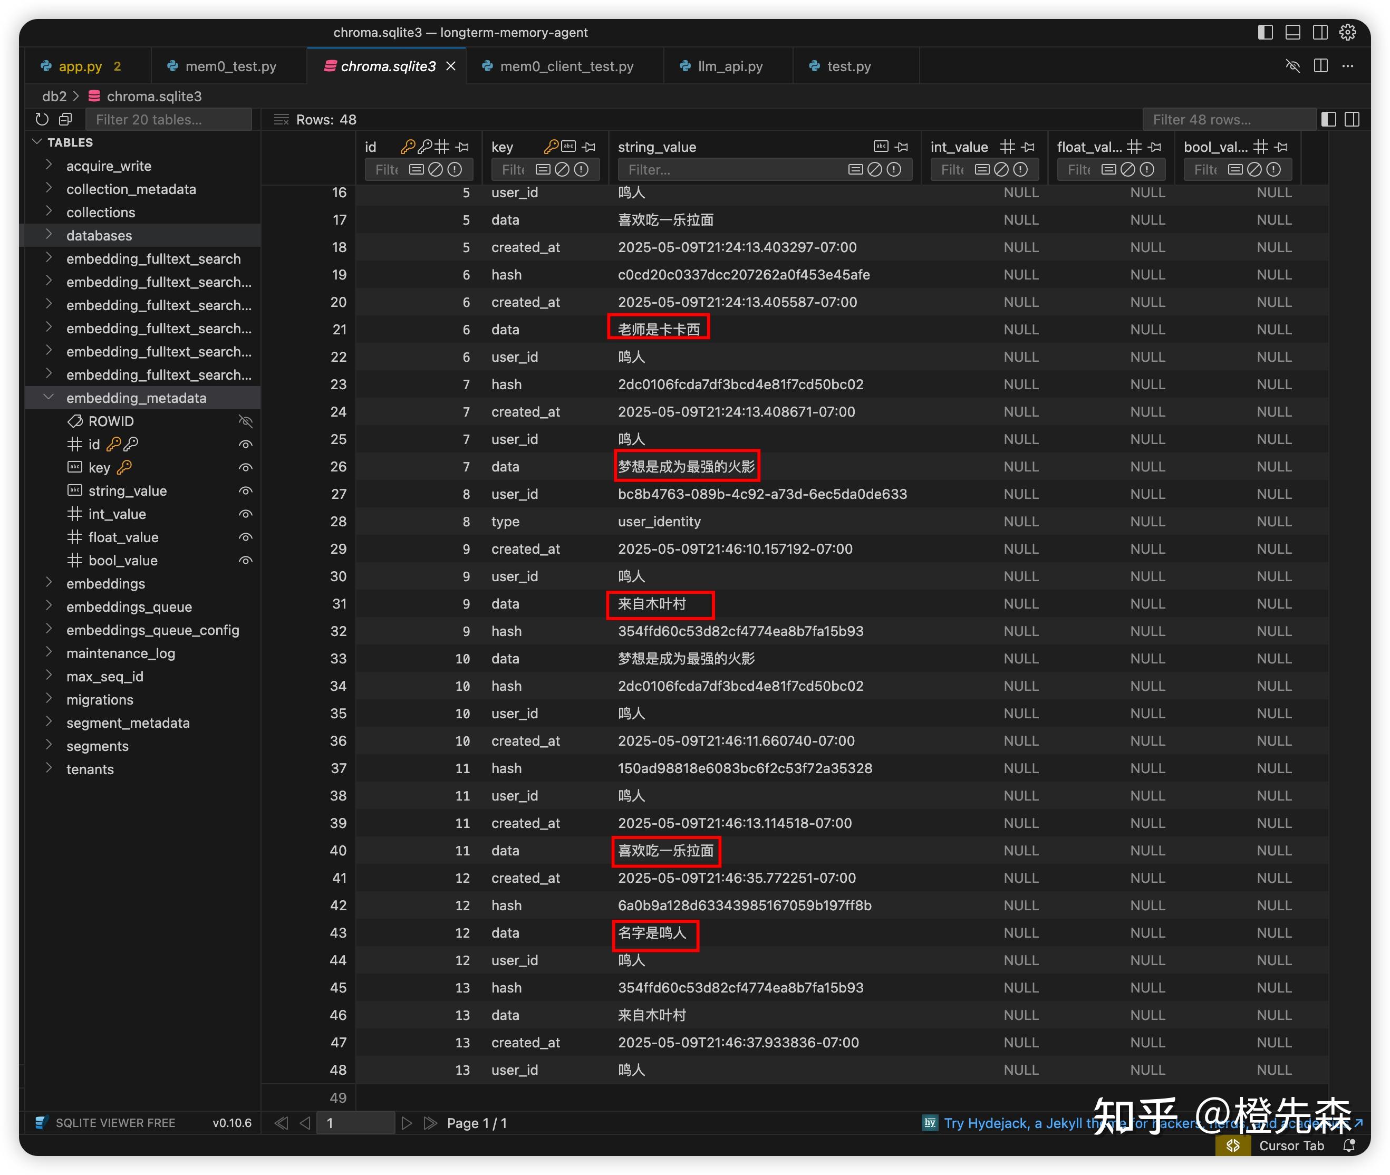This screenshot has height=1175, width=1390.
Task: Collapse the TABLES section
Action: pyautogui.click(x=37, y=142)
